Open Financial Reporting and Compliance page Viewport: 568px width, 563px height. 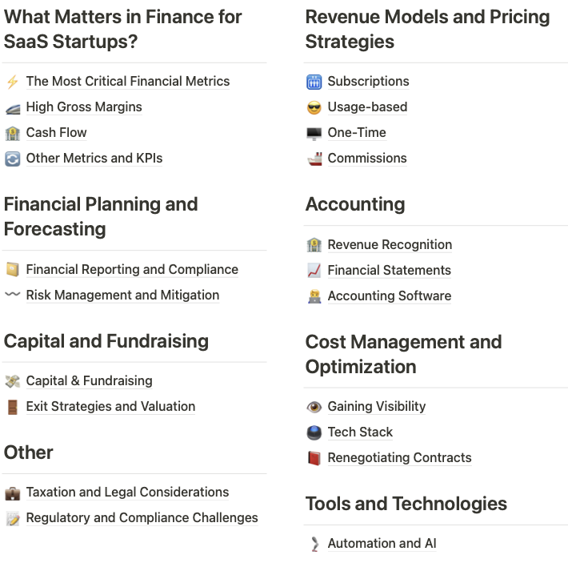[x=132, y=270]
